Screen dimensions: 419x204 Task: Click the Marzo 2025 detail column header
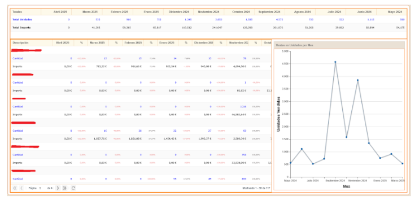(98, 43)
